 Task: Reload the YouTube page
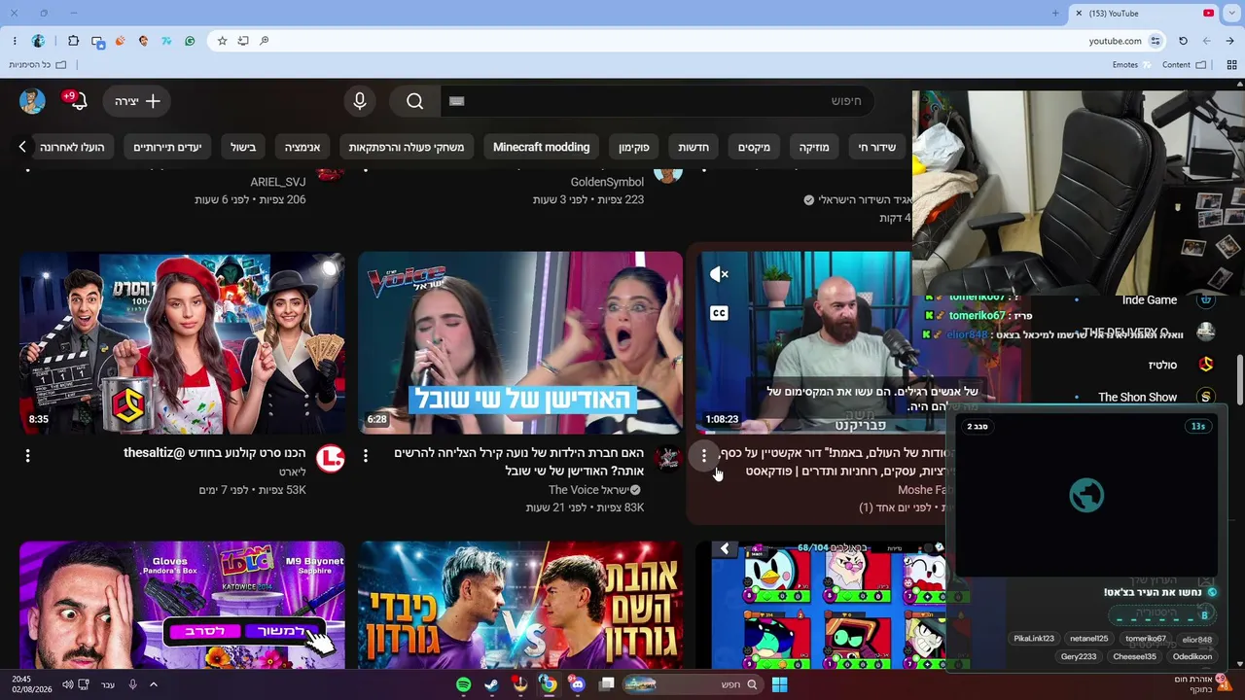pos(1183,41)
